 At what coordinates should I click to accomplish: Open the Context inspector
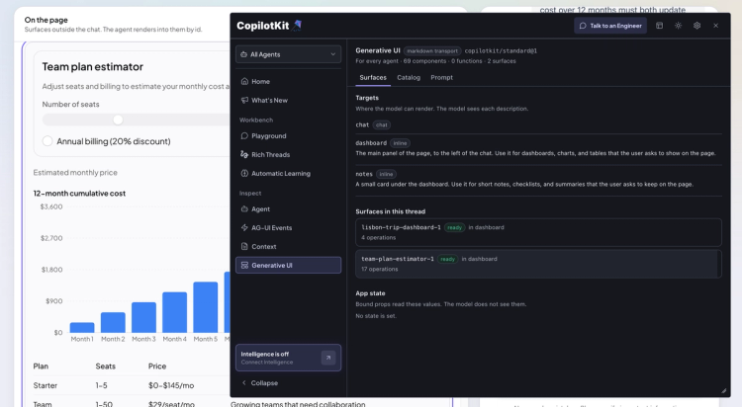point(288,246)
